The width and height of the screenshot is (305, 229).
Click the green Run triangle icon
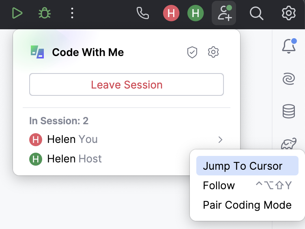17,13
